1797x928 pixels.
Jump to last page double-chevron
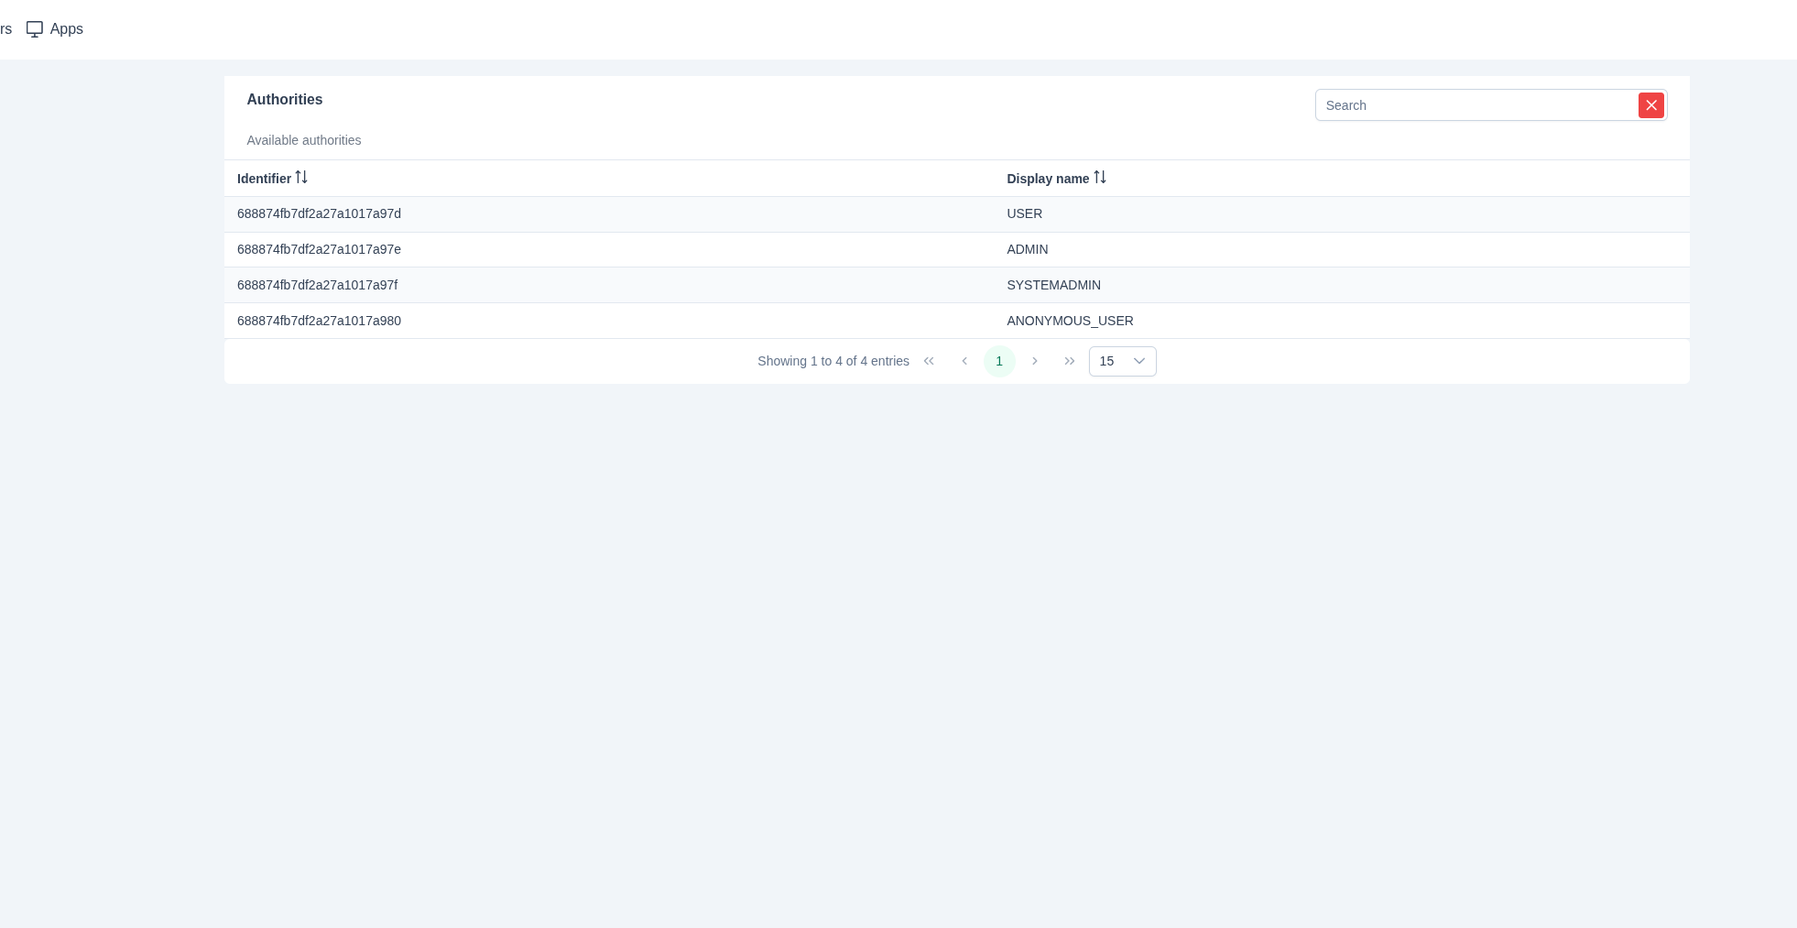coord(1069,361)
